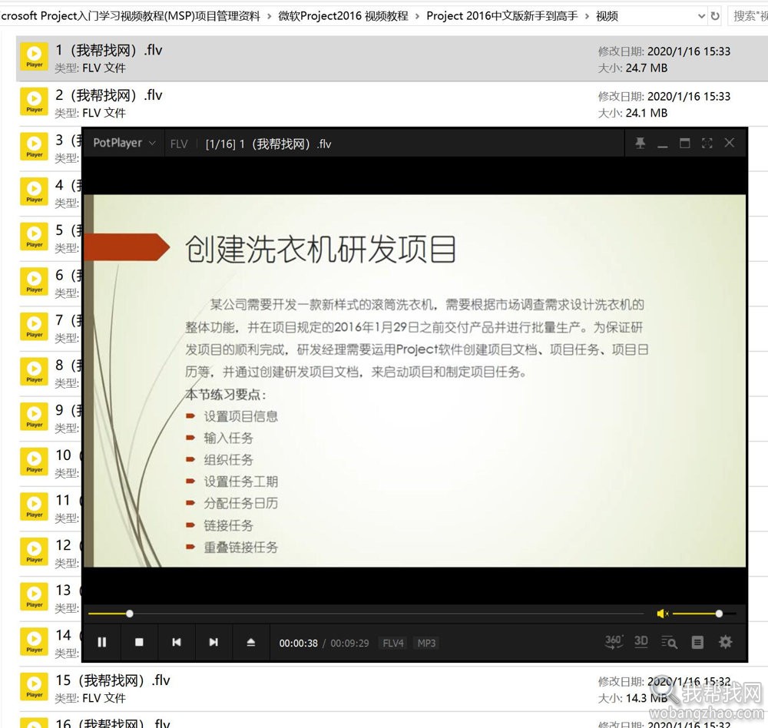Go to 视频 breadcrumb folder
Screen dimensions: 768x728
pyautogui.click(x=607, y=16)
